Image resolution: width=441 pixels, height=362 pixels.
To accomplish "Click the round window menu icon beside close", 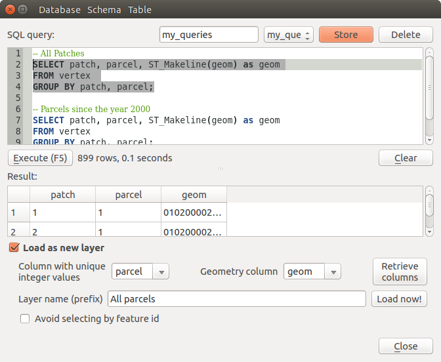I will click(23, 10).
